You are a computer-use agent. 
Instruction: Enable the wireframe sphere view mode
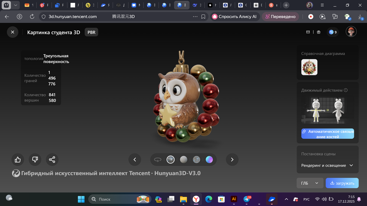click(196, 160)
